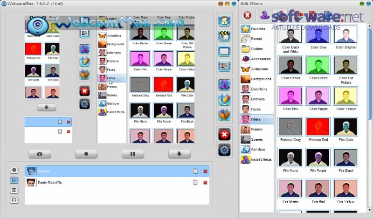Image resolution: width=373 pixels, height=219 pixels.
Task: Apply the Color Brighter filter
Action: coord(346,34)
